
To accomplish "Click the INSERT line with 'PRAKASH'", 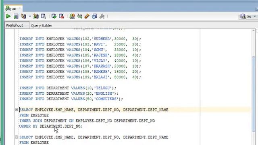I will [x=80, y=66].
